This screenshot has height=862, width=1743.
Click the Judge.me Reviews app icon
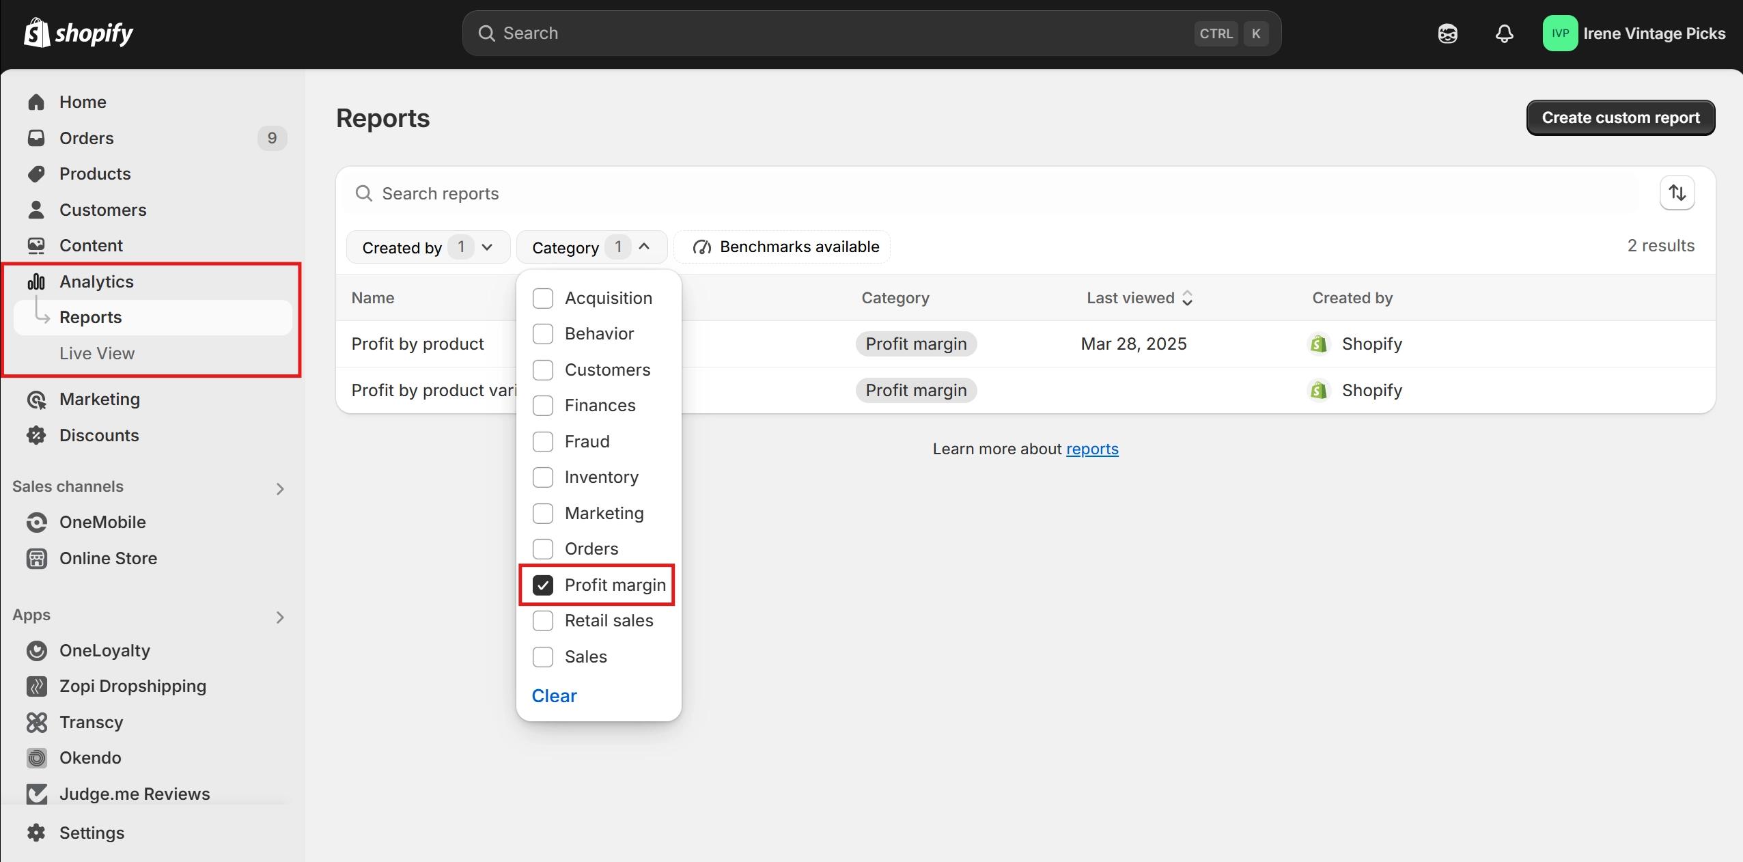point(36,794)
